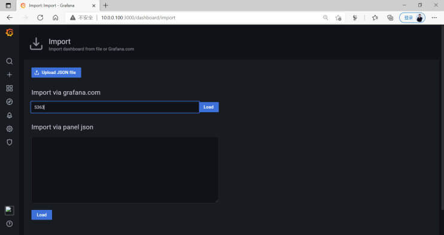444x235 pixels.
Task: Open the Explore compass icon in sidebar
Action: (10, 102)
